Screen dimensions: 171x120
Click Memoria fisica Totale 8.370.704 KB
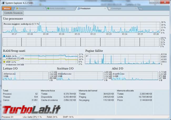pyautogui.click(x=70, y=94)
